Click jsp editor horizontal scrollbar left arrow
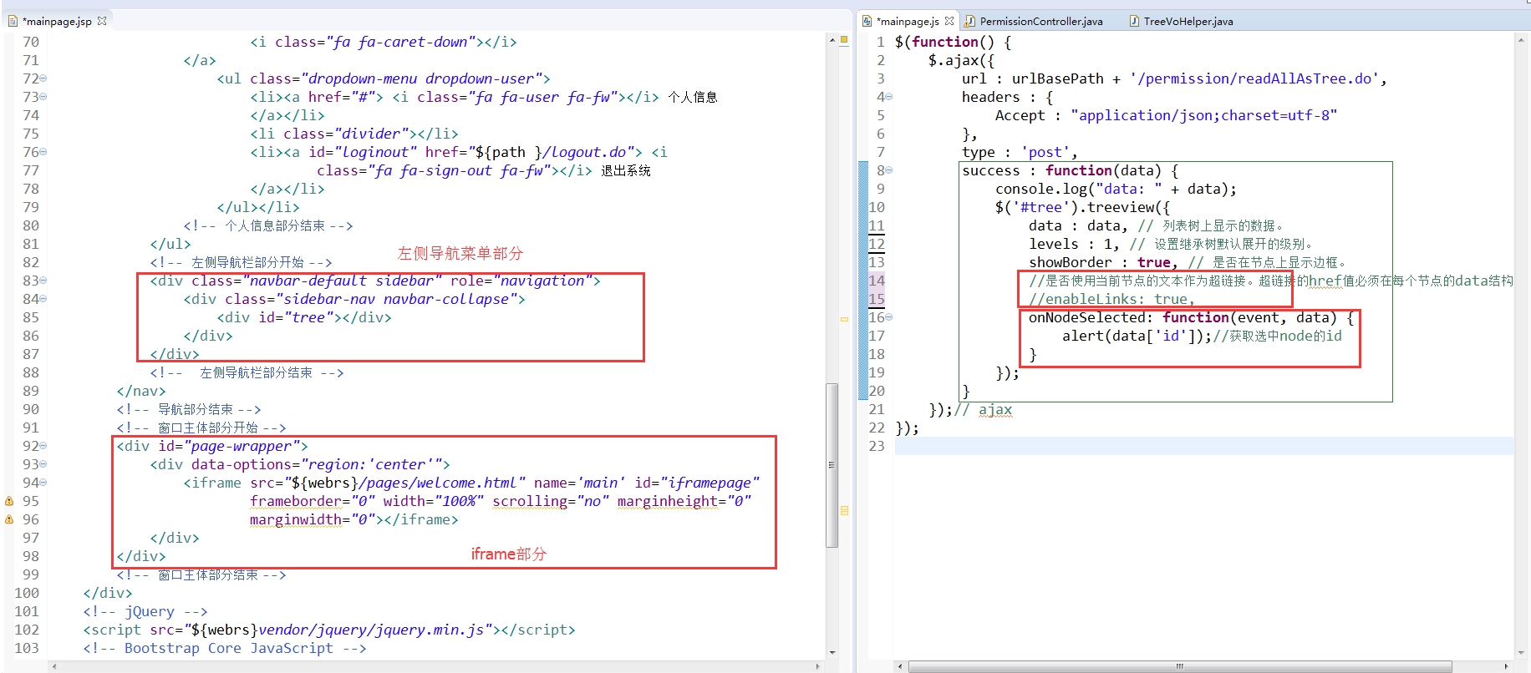The height and width of the screenshot is (673, 1531). click(x=53, y=666)
